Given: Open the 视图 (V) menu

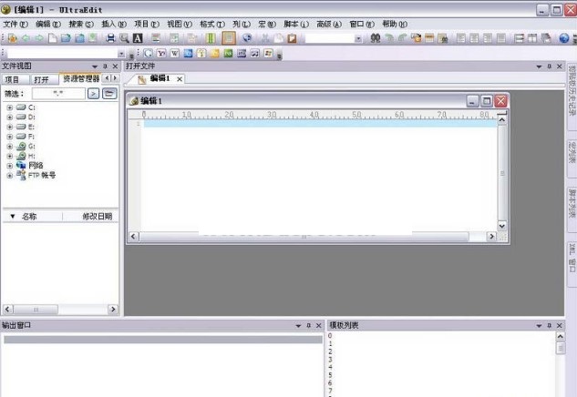Looking at the screenshot, I should [x=180, y=24].
